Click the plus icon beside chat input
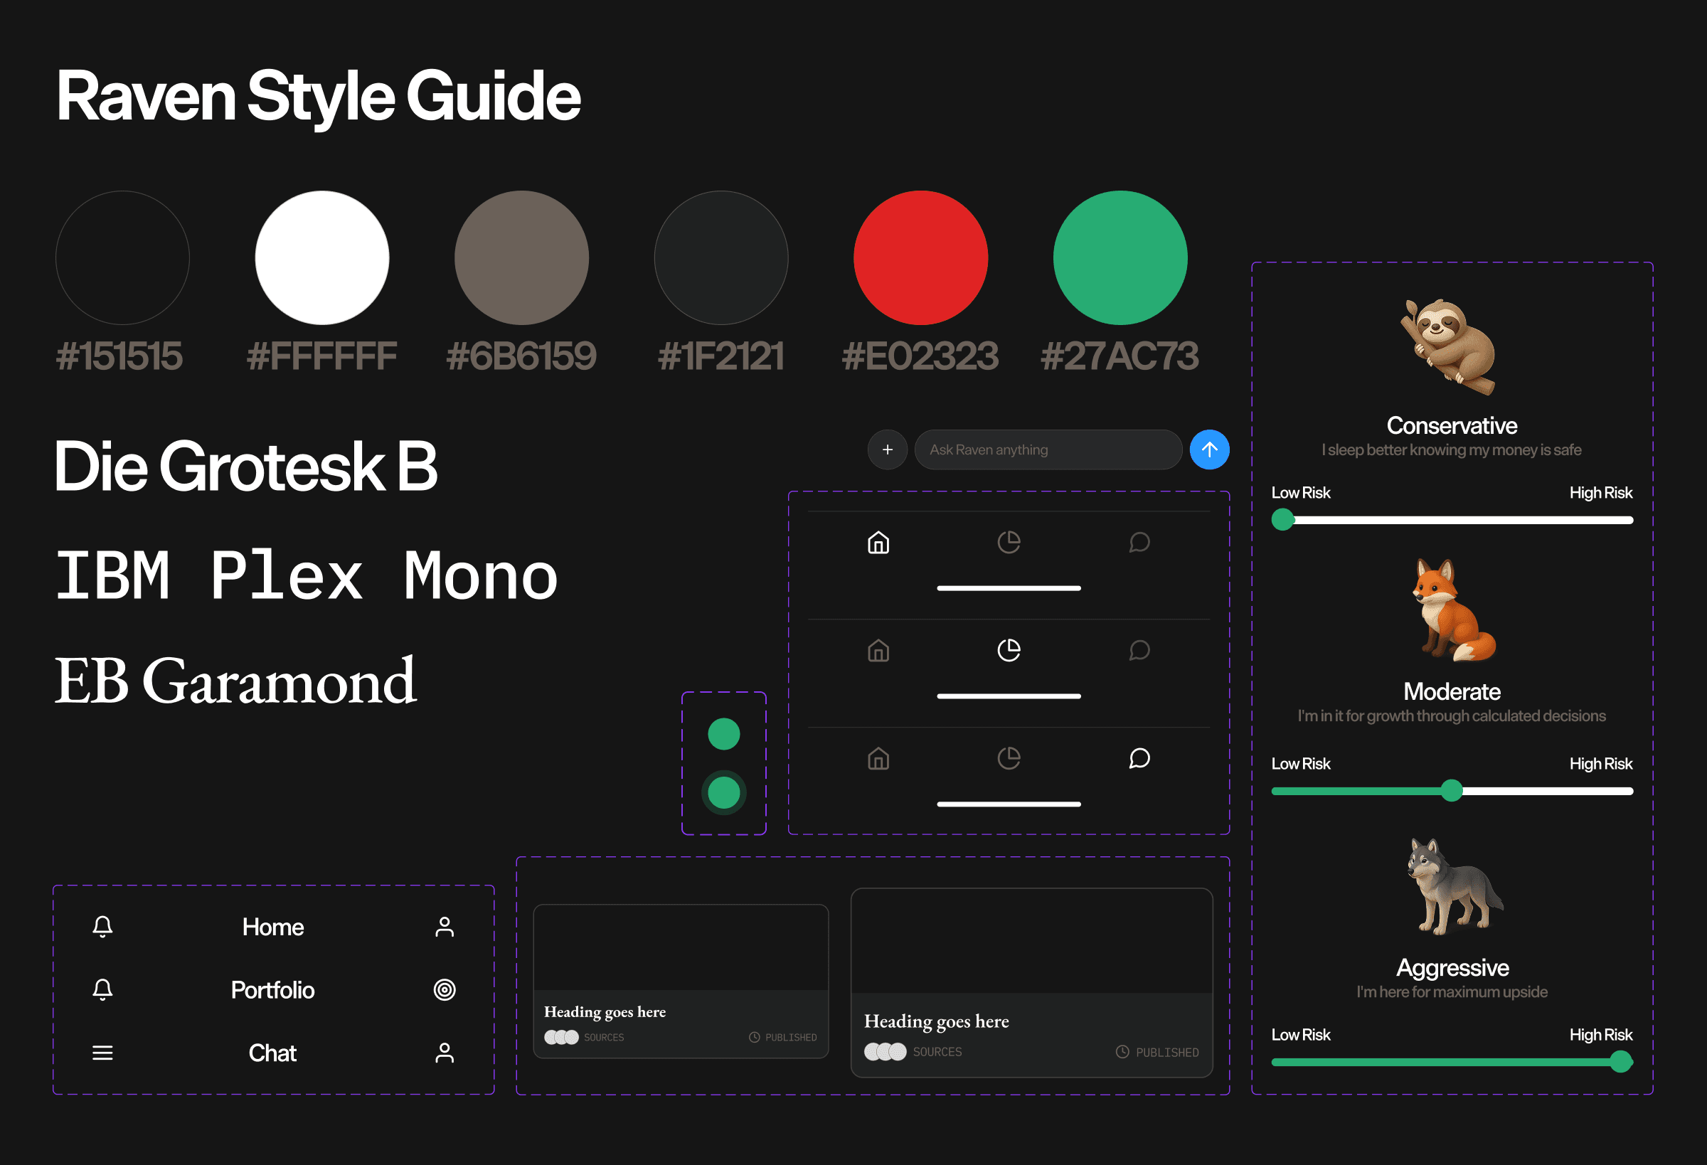1707x1165 pixels. click(888, 449)
